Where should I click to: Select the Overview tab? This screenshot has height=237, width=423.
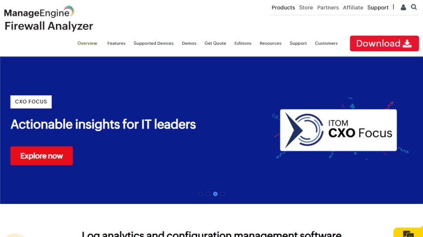point(87,43)
